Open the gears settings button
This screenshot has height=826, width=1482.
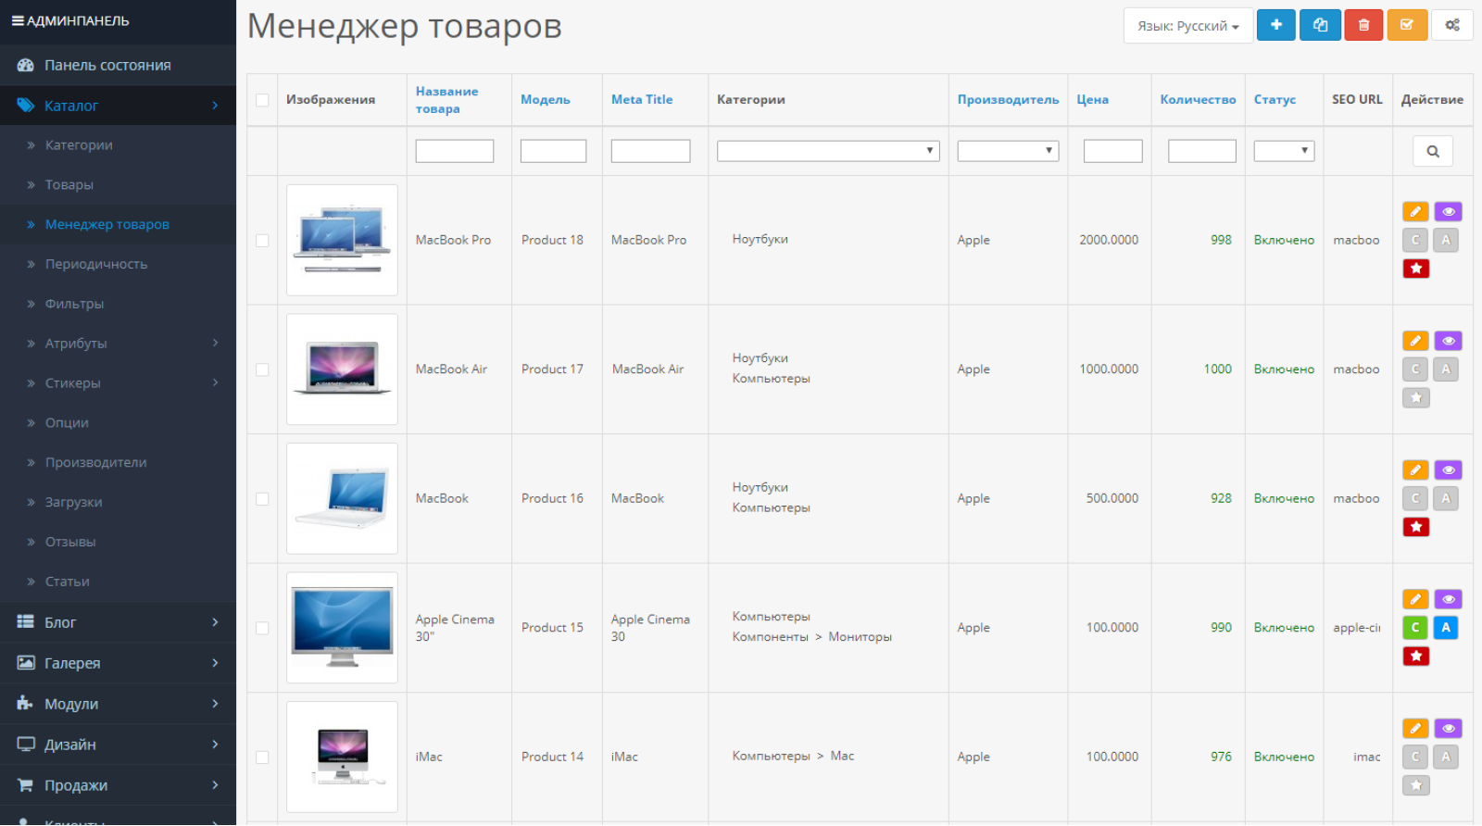point(1451,25)
